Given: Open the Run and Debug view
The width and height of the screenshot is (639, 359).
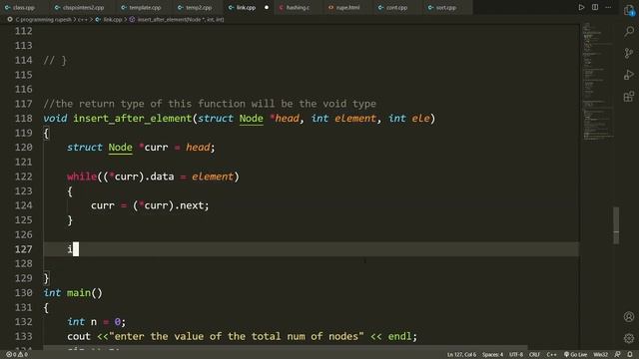Looking at the screenshot, I should (x=629, y=75).
